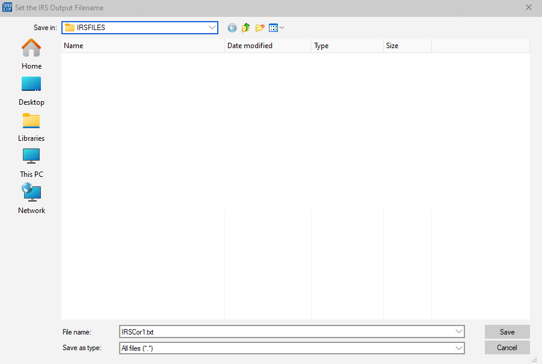542x364 pixels.
Task: Open the Network location
Action: [x=31, y=199]
